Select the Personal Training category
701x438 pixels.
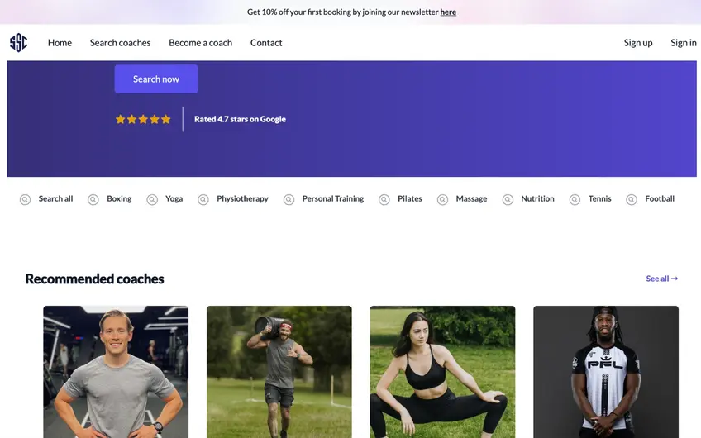[333, 198]
